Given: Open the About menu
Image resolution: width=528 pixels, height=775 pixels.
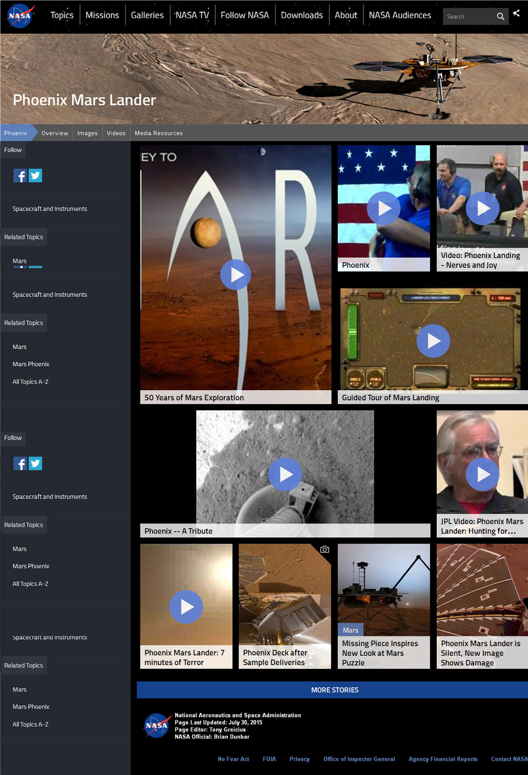Looking at the screenshot, I should (x=346, y=15).
